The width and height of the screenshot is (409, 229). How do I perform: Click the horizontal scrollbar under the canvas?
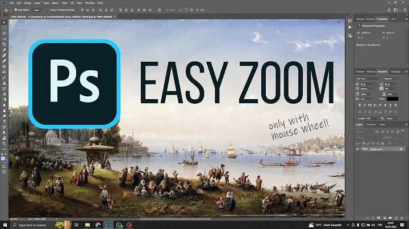click(176, 219)
